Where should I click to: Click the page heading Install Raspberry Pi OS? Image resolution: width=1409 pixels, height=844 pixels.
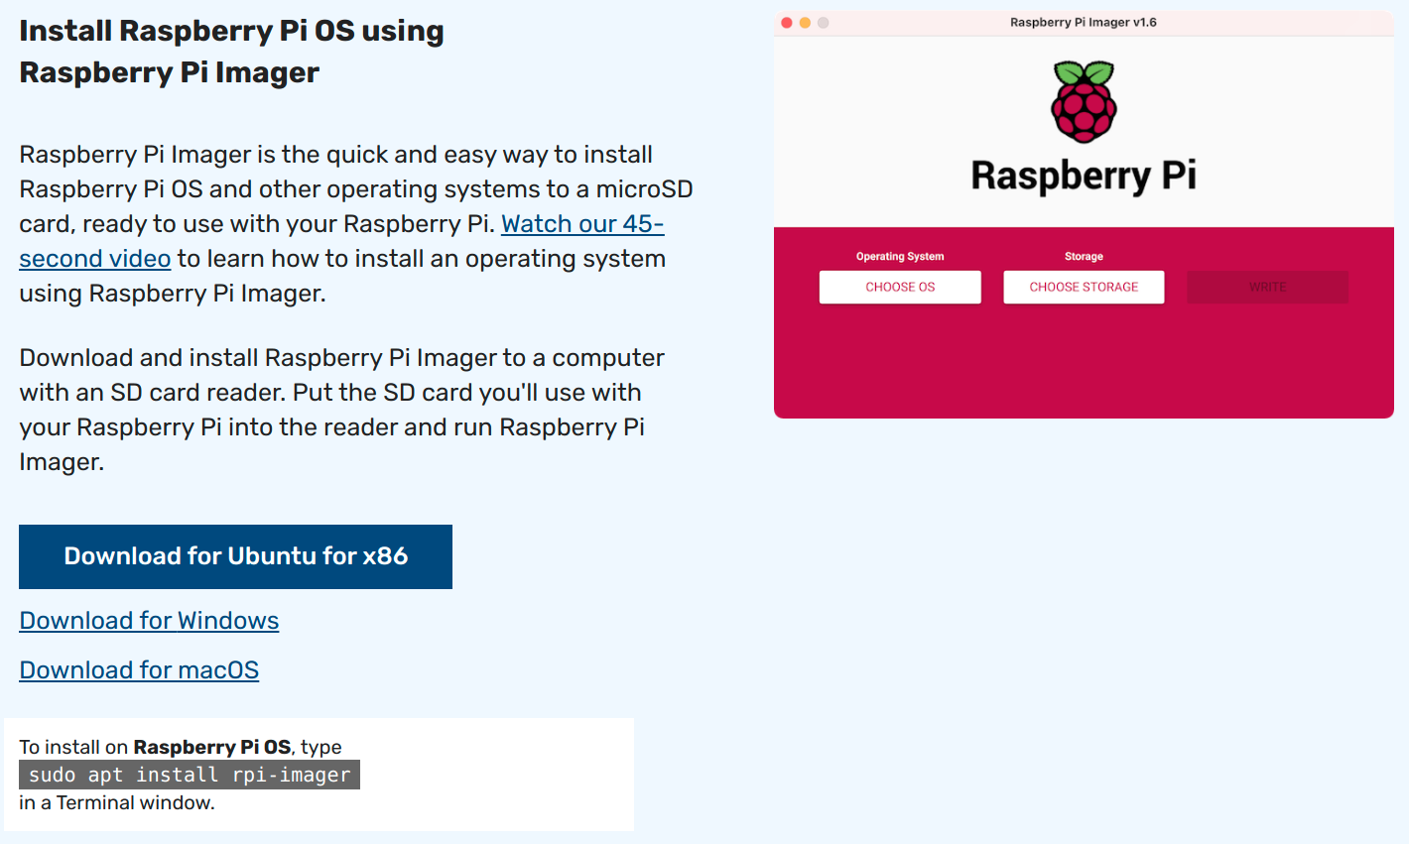(x=231, y=52)
